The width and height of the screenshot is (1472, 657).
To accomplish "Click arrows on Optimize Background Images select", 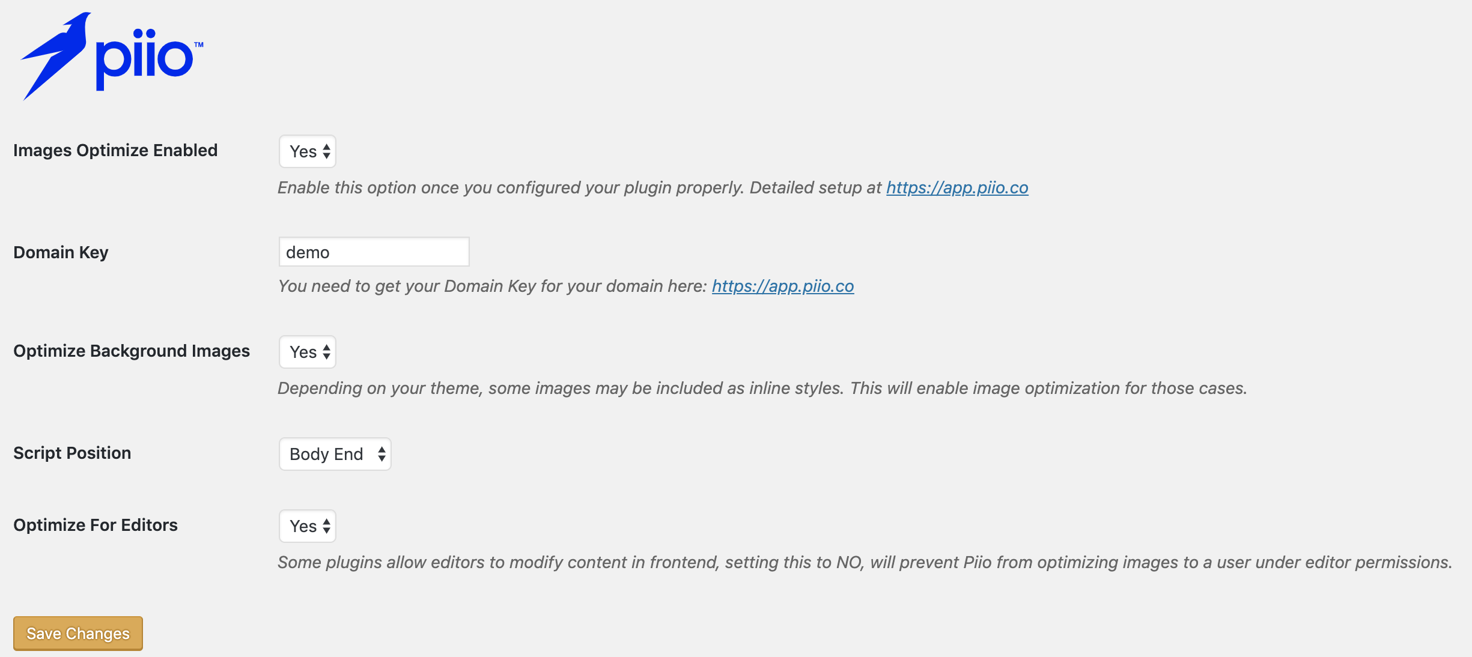I will point(326,352).
